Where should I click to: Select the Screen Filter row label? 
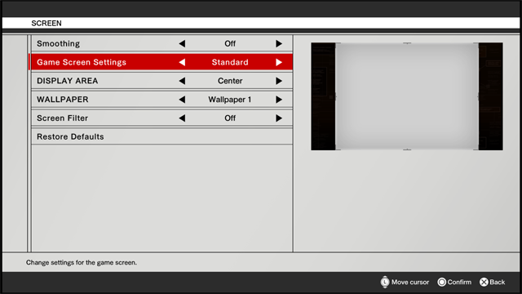click(x=62, y=118)
